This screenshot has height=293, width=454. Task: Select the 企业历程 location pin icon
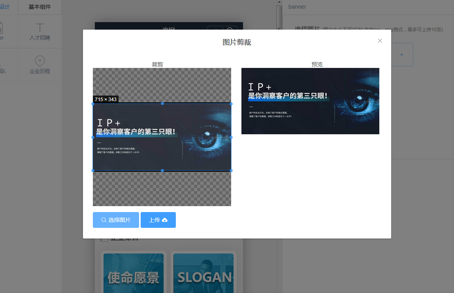coord(40,62)
